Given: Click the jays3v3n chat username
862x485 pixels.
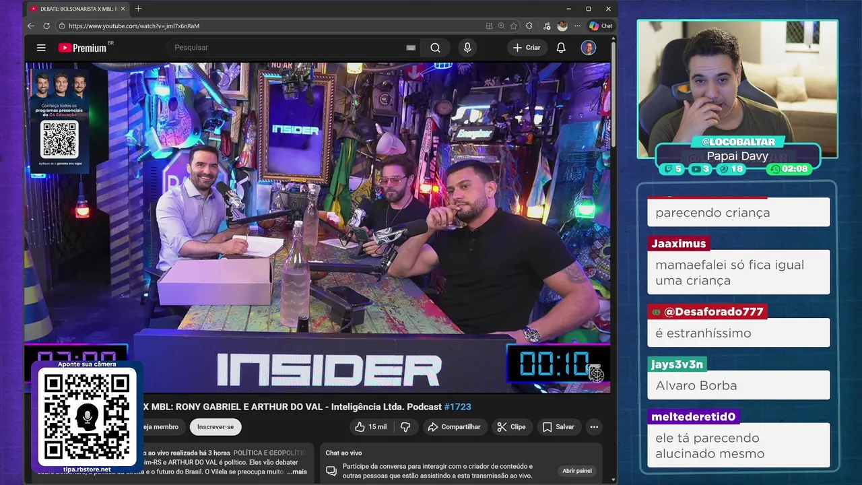Looking at the screenshot, I should pyautogui.click(x=677, y=364).
